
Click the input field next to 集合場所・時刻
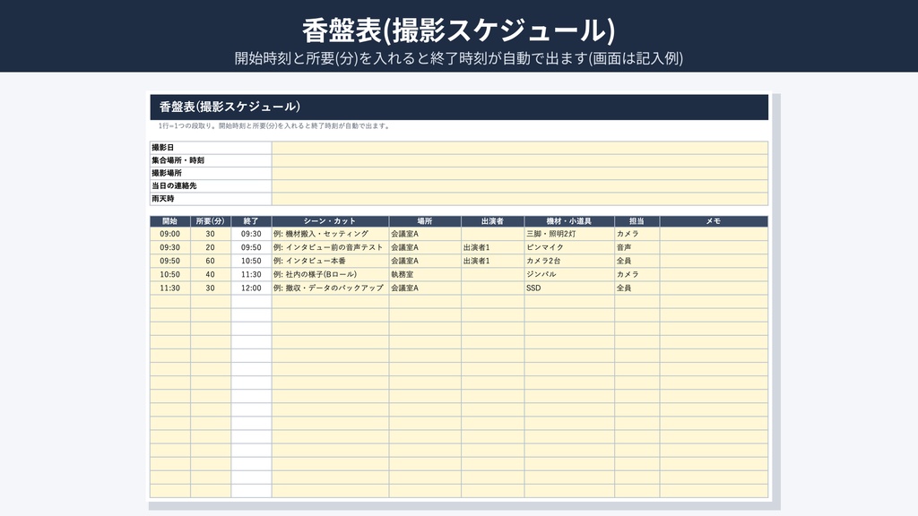click(x=519, y=160)
